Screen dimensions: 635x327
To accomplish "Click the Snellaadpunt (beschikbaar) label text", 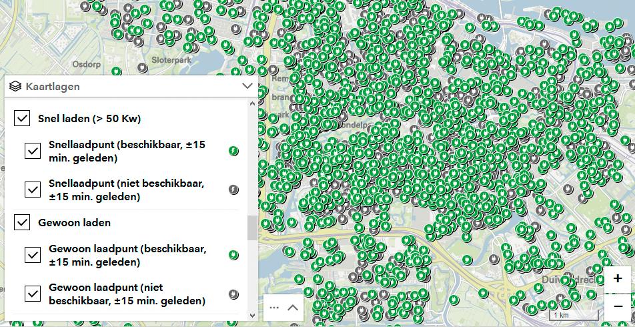I will [127, 151].
